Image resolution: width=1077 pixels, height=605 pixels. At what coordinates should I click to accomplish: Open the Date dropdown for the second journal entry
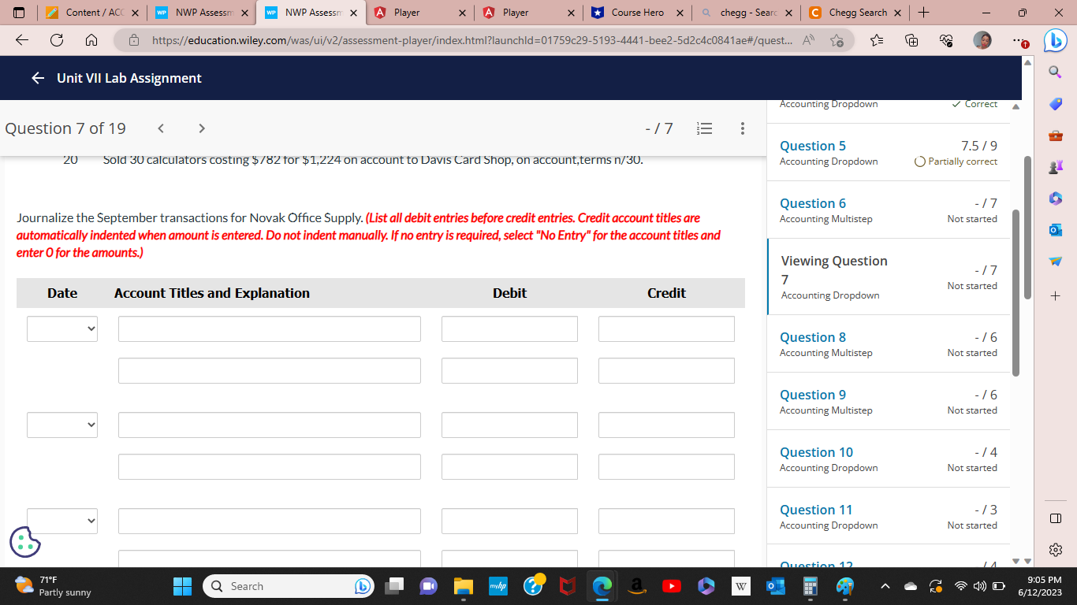[62, 425]
